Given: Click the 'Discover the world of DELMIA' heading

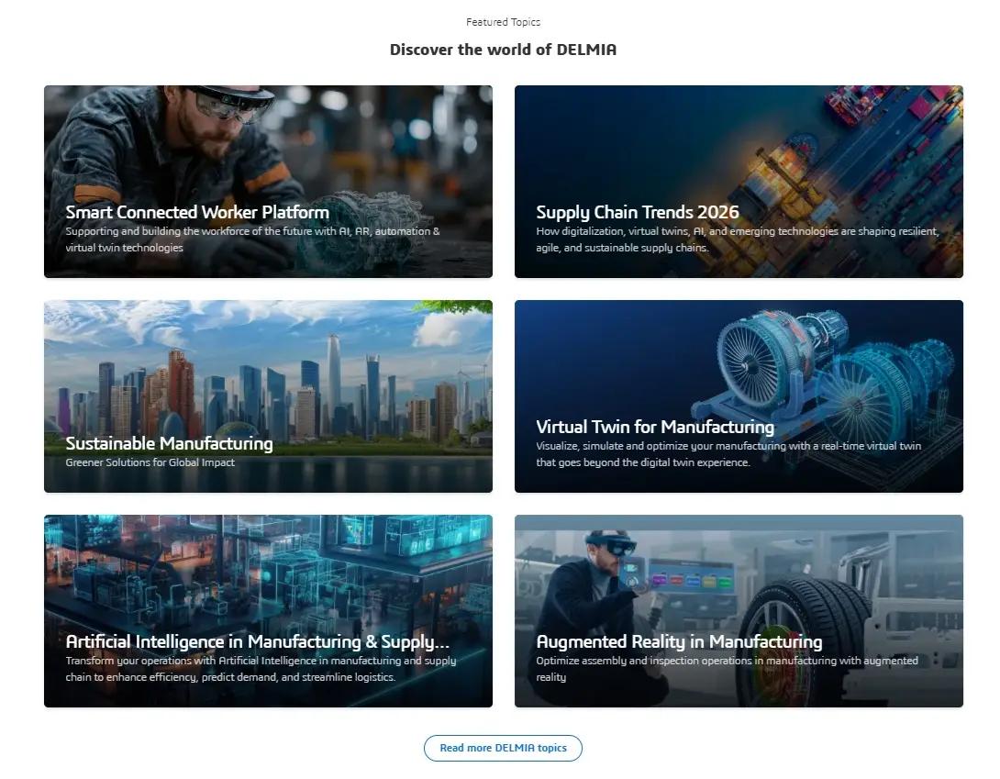Looking at the screenshot, I should pyautogui.click(x=503, y=50).
